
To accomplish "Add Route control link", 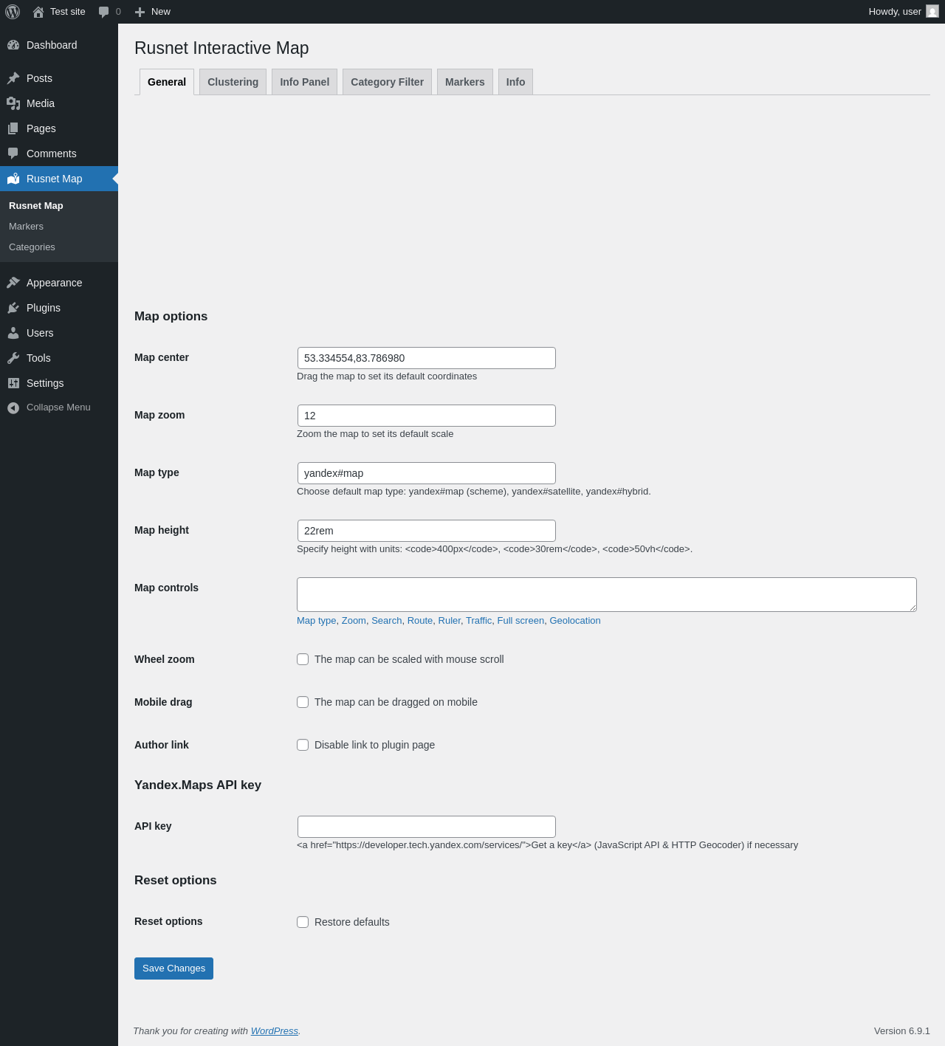I will tap(420, 621).
